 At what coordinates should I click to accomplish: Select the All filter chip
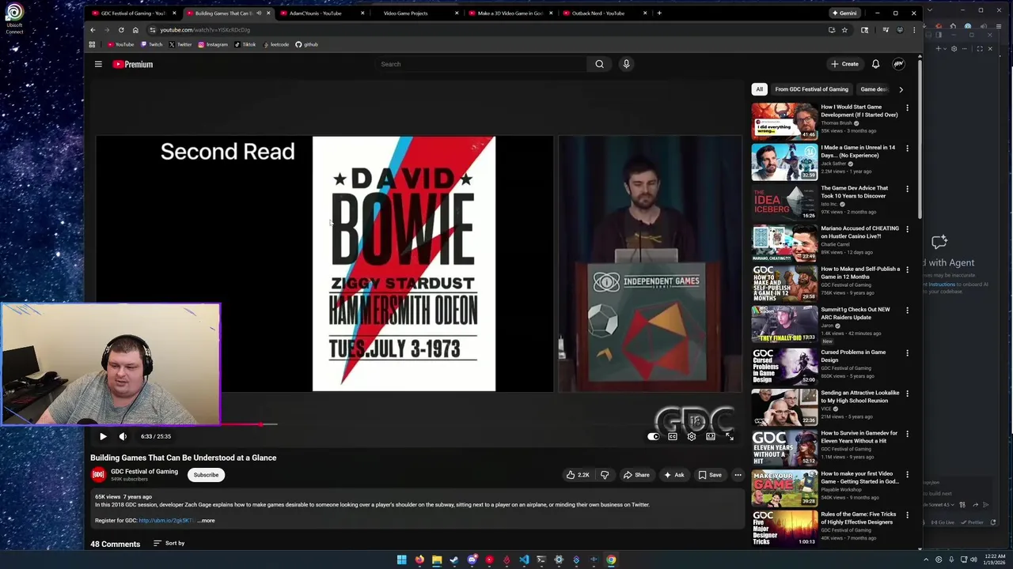(x=759, y=89)
